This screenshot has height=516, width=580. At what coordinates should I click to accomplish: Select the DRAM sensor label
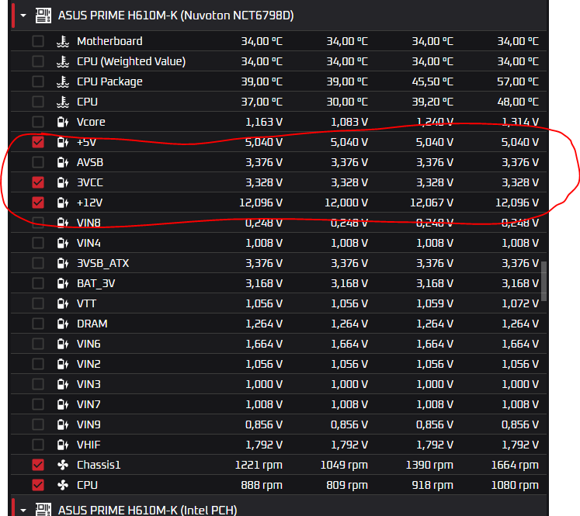point(92,324)
